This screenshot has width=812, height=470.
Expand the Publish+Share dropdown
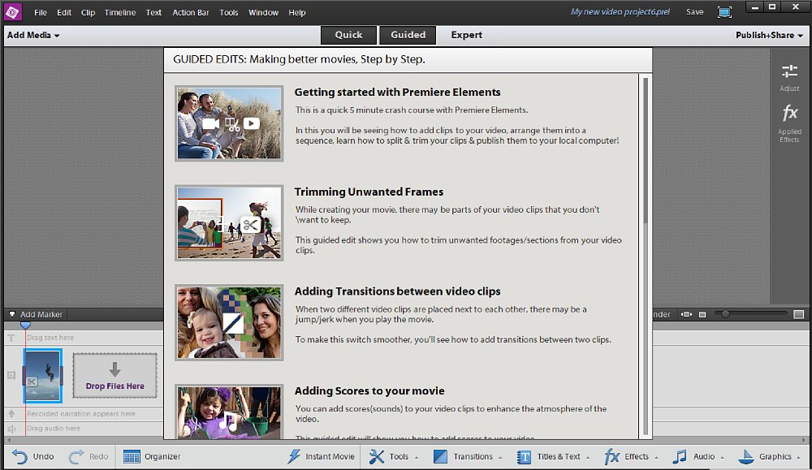[769, 35]
